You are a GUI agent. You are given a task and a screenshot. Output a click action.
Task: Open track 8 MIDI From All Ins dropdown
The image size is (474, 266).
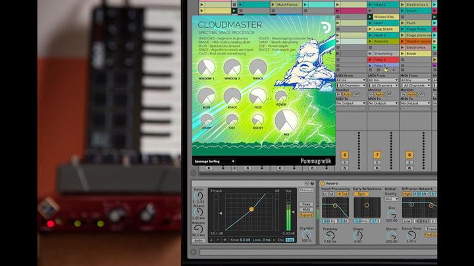point(415,80)
